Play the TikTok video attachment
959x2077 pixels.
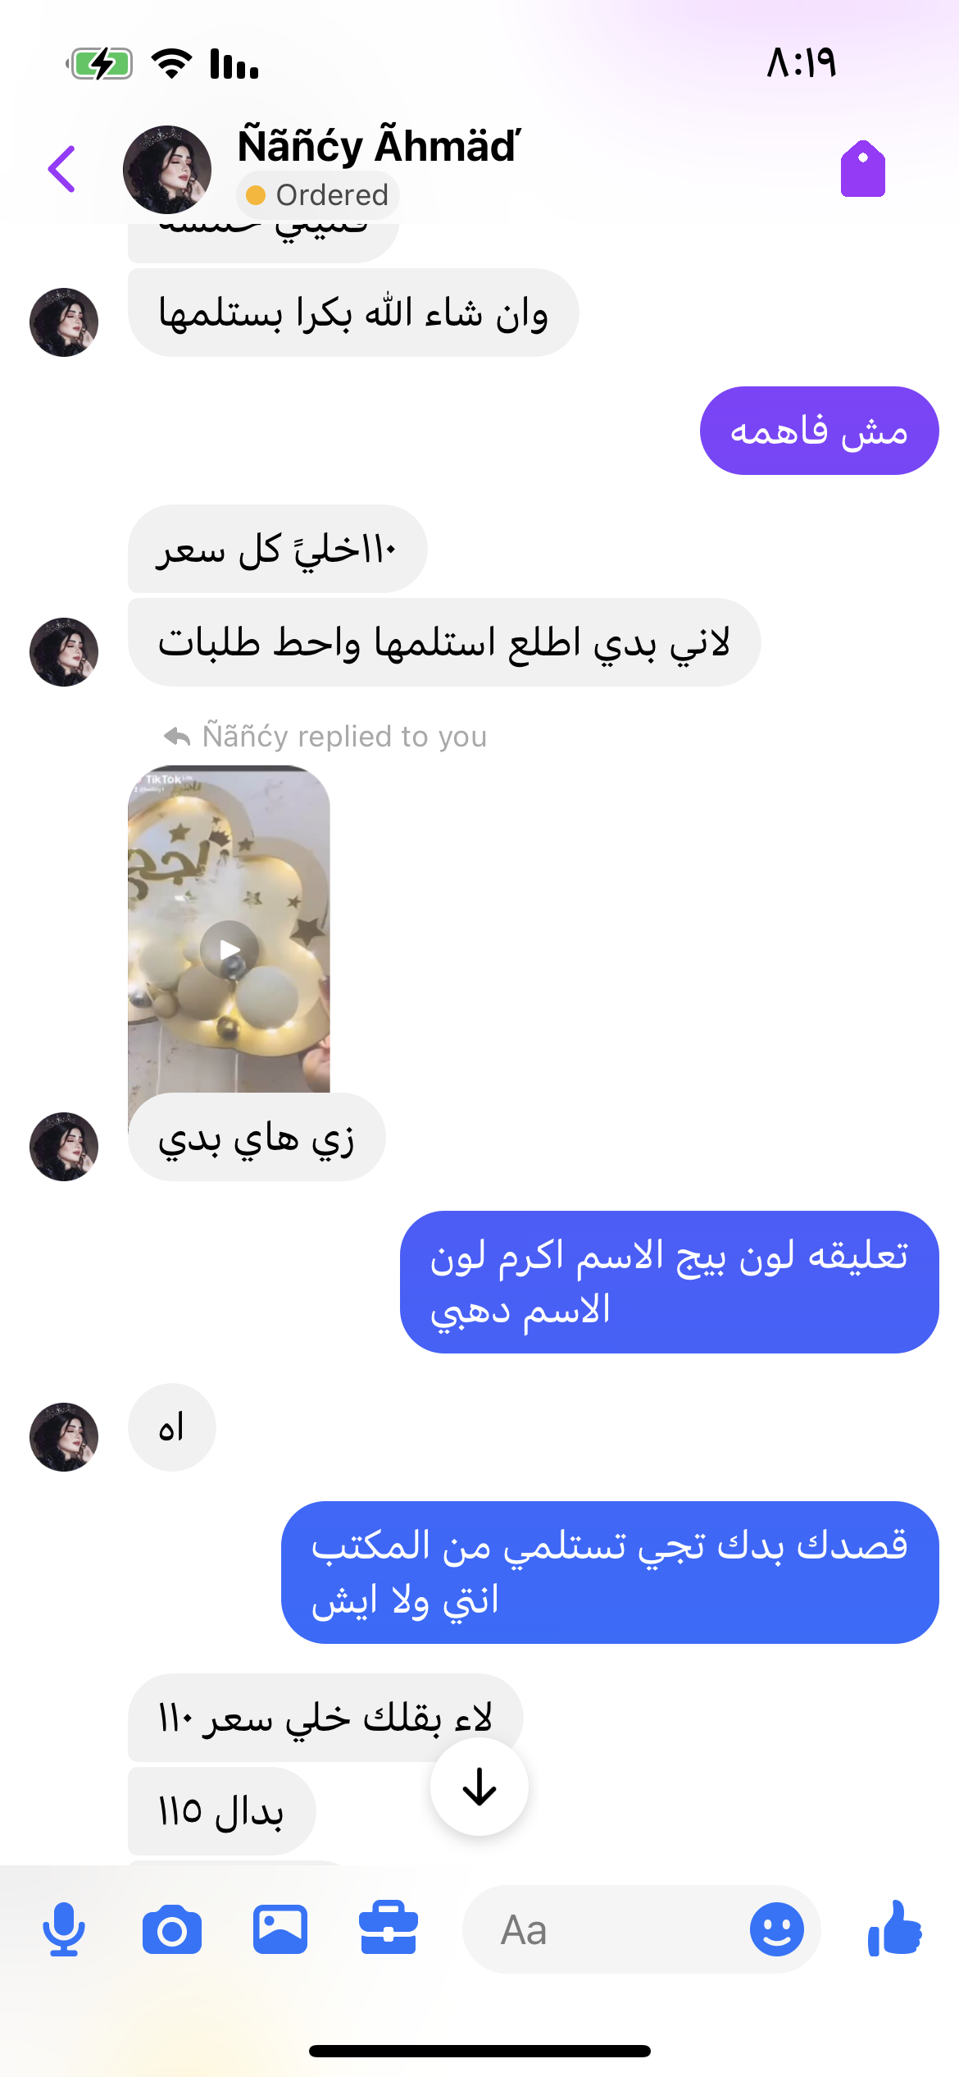230,950
